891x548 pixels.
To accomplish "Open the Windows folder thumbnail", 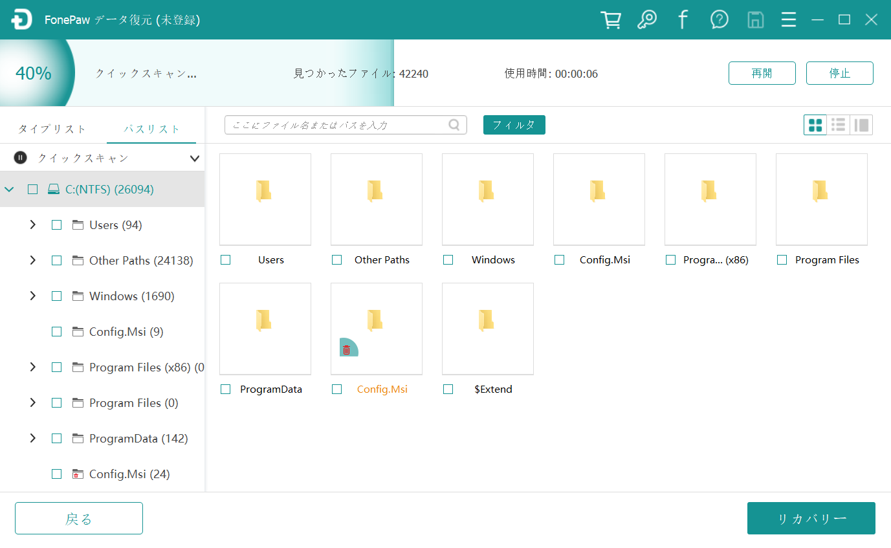I will coord(488,199).
